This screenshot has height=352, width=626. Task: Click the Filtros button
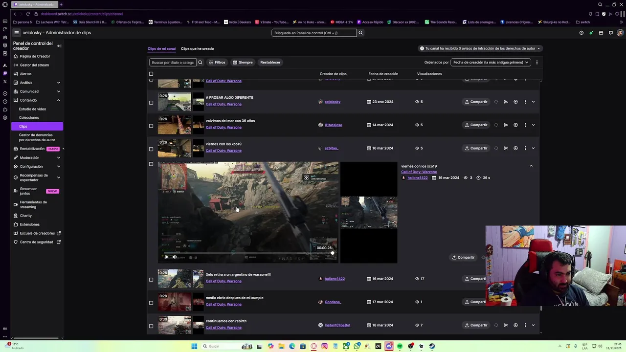[217, 62]
